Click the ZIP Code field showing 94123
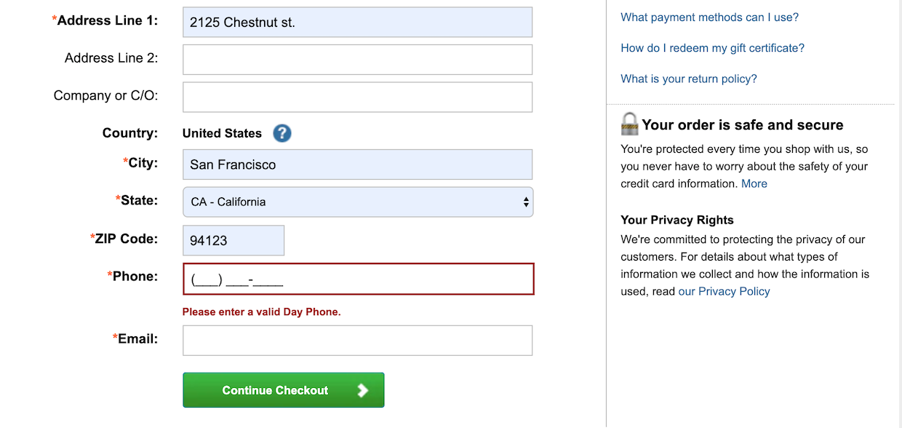Screen dimensions: 902x428 (234, 239)
